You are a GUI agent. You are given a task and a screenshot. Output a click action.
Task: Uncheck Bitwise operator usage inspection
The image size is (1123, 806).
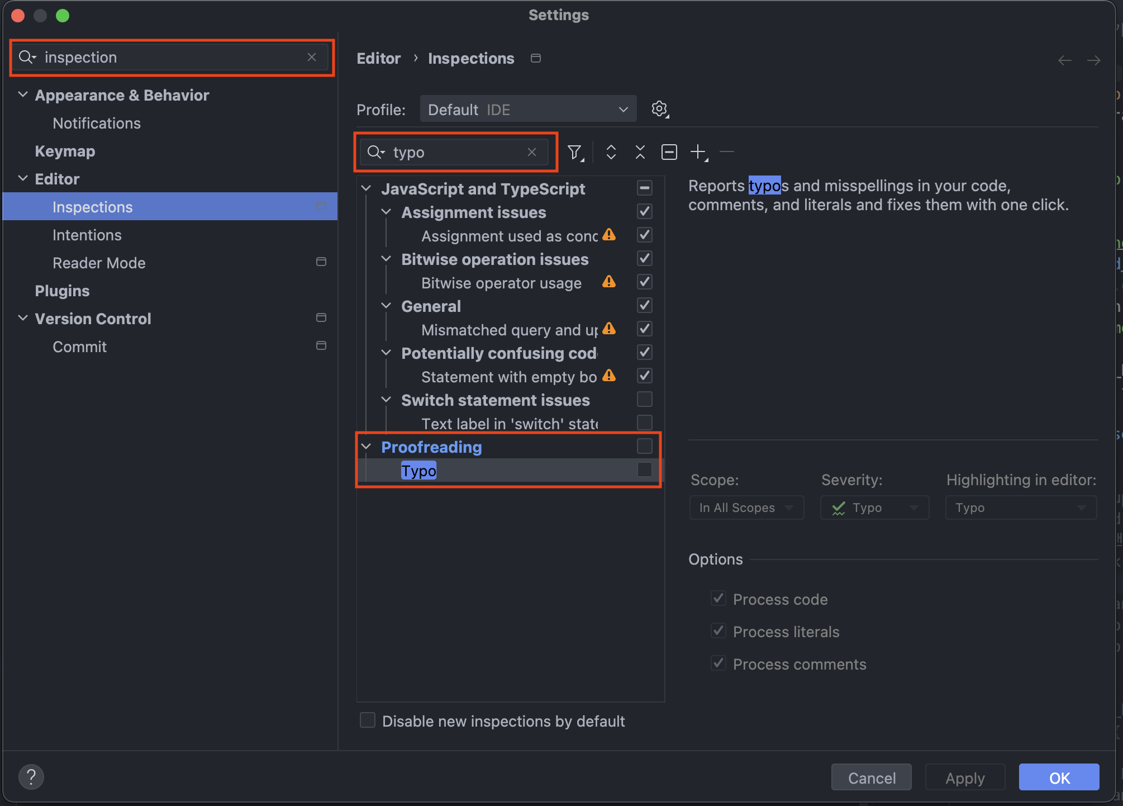click(644, 282)
